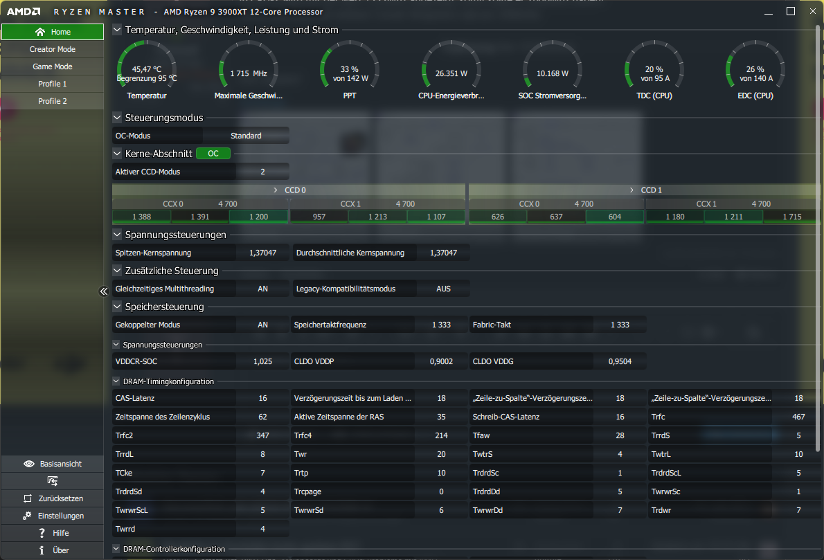Toggle Gleichzeitiges Multithreading AN value
824x560 pixels.
pos(262,289)
